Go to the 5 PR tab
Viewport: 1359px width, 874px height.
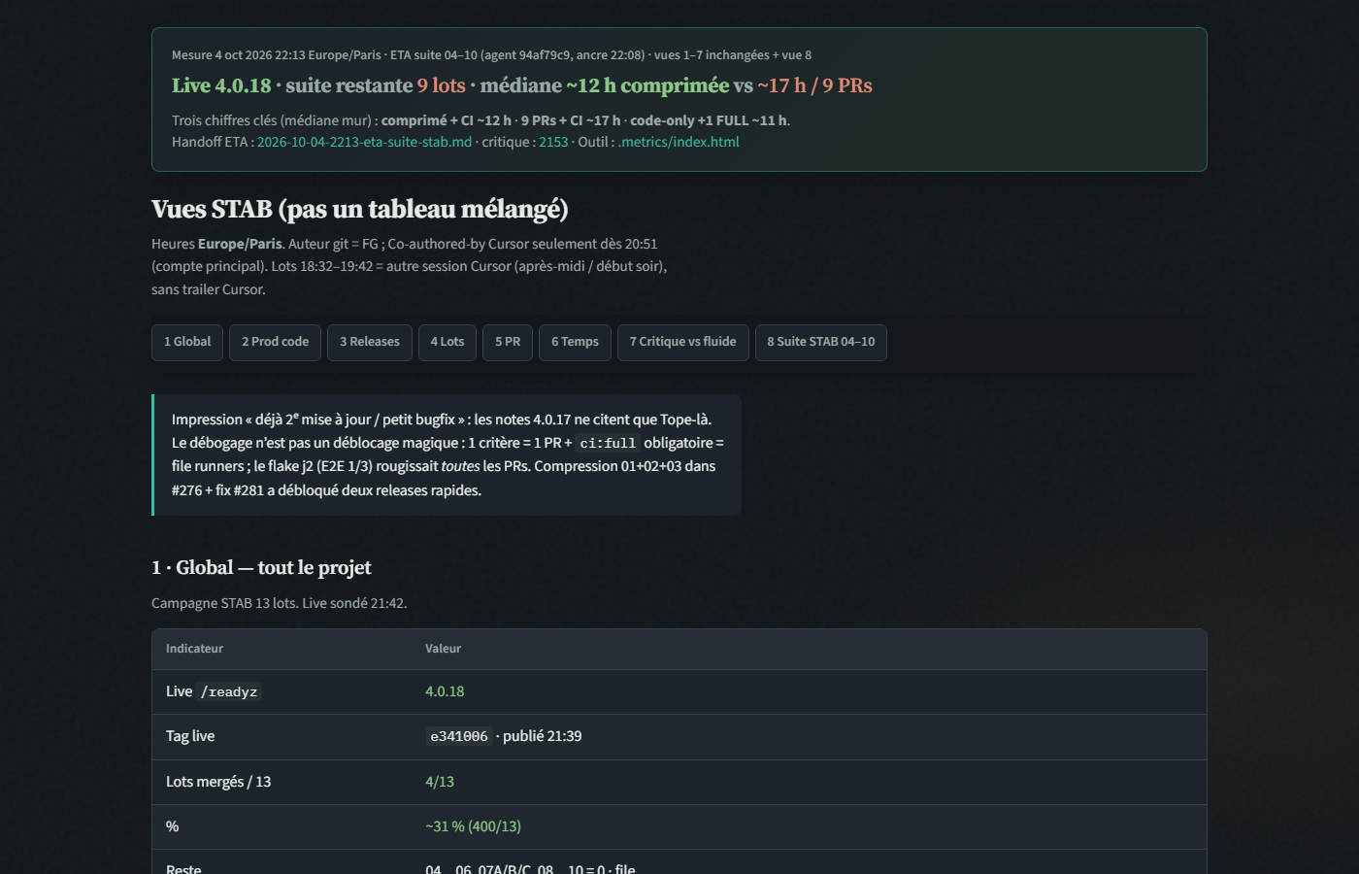(508, 342)
